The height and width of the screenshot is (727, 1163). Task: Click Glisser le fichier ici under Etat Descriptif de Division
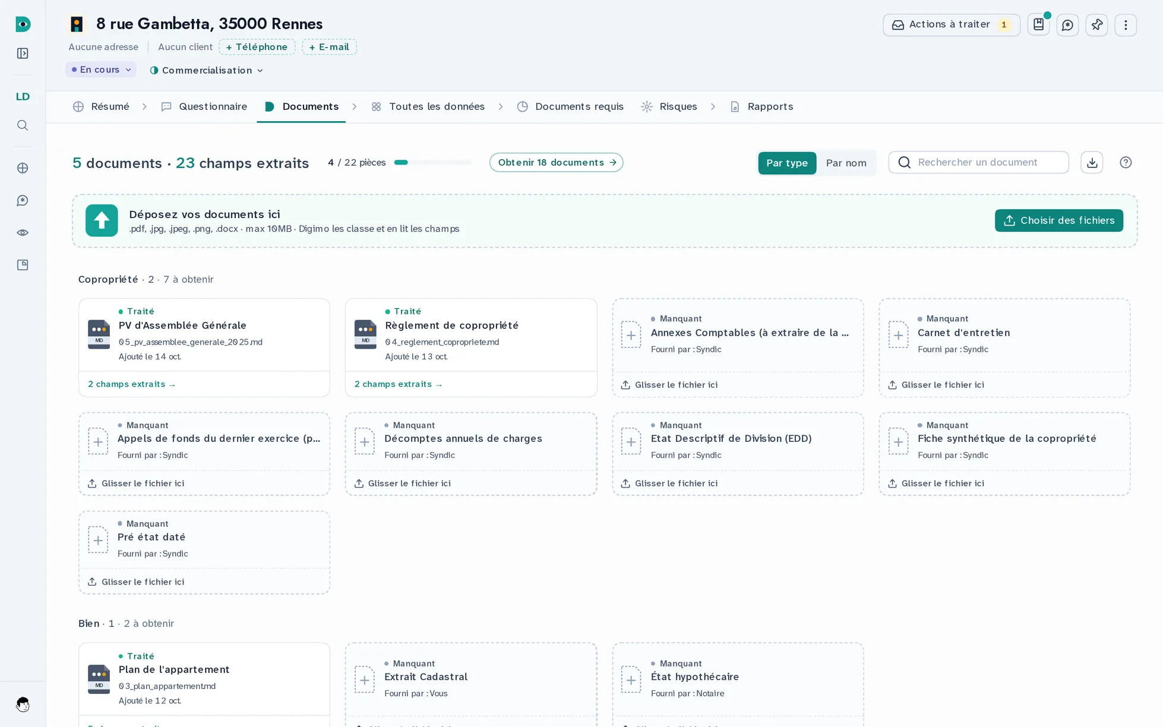point(669,483)
